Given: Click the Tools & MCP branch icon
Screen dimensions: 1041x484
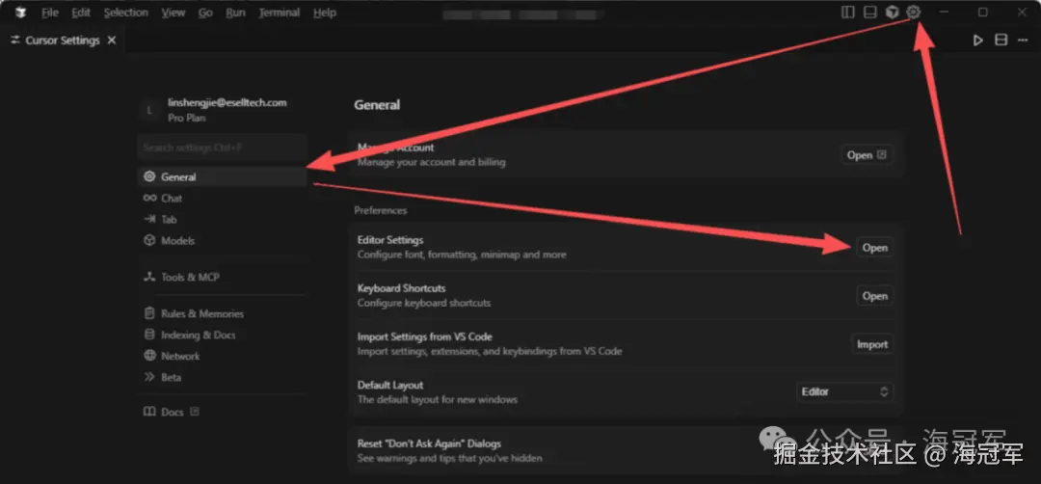Looking at the screenshot, I should pos(149,277).
